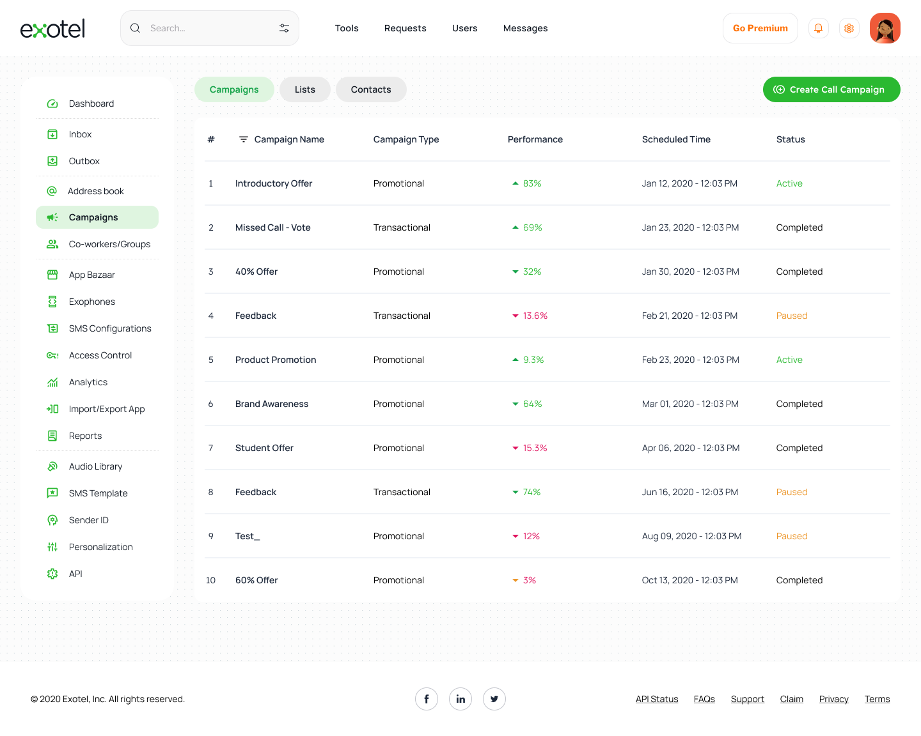Viewport: 921px width, 736px height.
Task: Click the Import/Export App icon
Action: coord(52,409)
